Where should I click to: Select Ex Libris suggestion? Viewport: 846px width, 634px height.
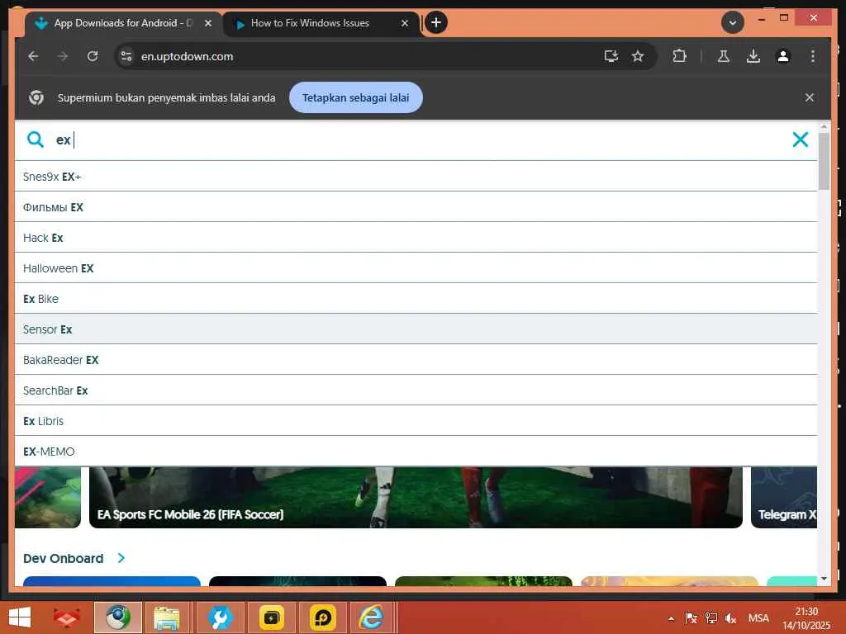point(416,421)
